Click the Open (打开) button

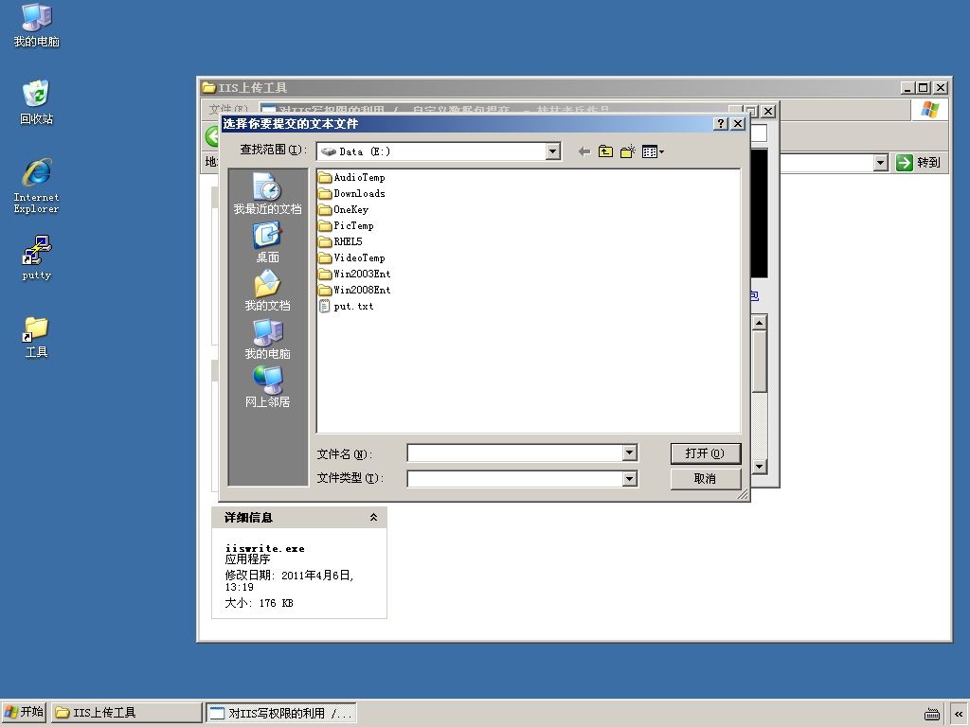[705, 453]
